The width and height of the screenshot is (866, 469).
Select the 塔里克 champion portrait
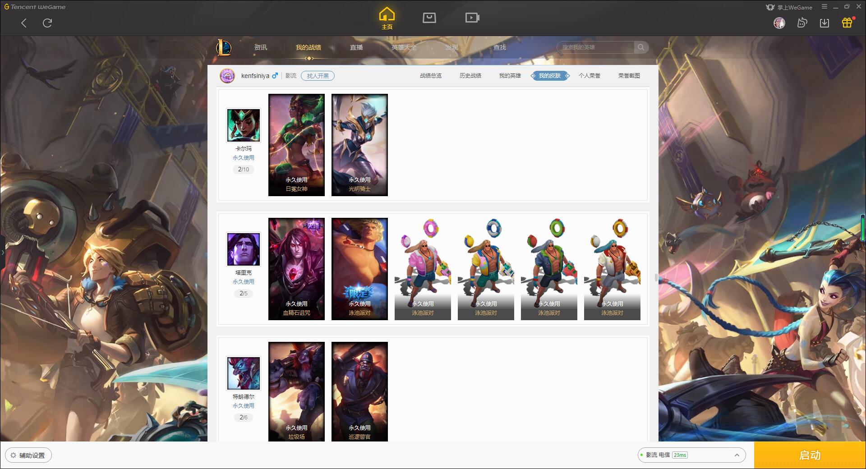click(x=244, y=249)
